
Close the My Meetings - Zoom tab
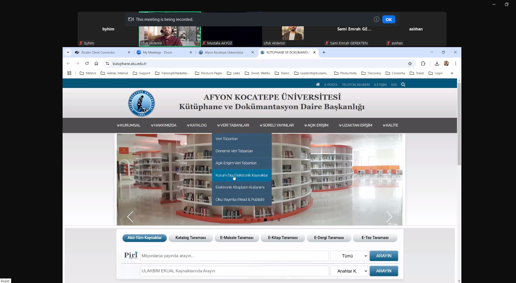coord(191,52)
